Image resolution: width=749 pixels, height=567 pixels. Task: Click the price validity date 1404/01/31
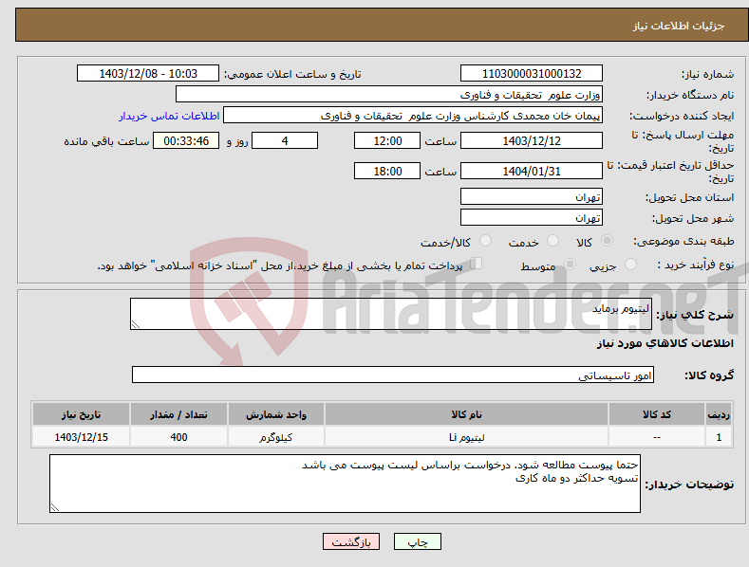point(532,171)
